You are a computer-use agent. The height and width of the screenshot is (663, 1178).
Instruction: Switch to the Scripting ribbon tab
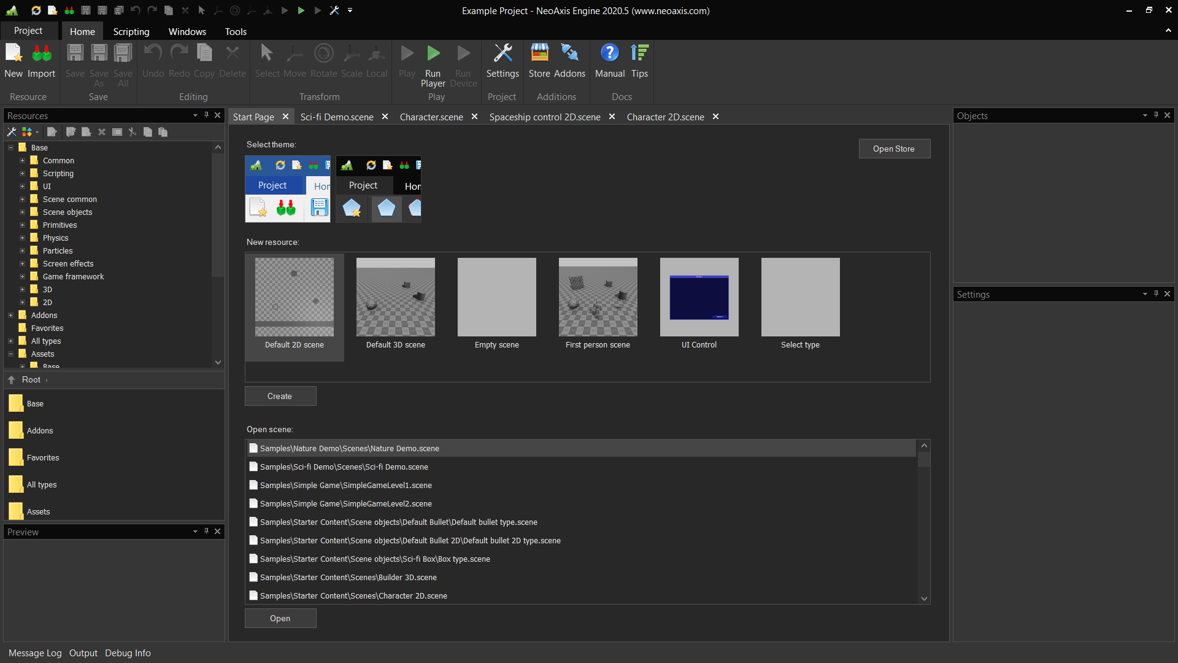(131, 31)
